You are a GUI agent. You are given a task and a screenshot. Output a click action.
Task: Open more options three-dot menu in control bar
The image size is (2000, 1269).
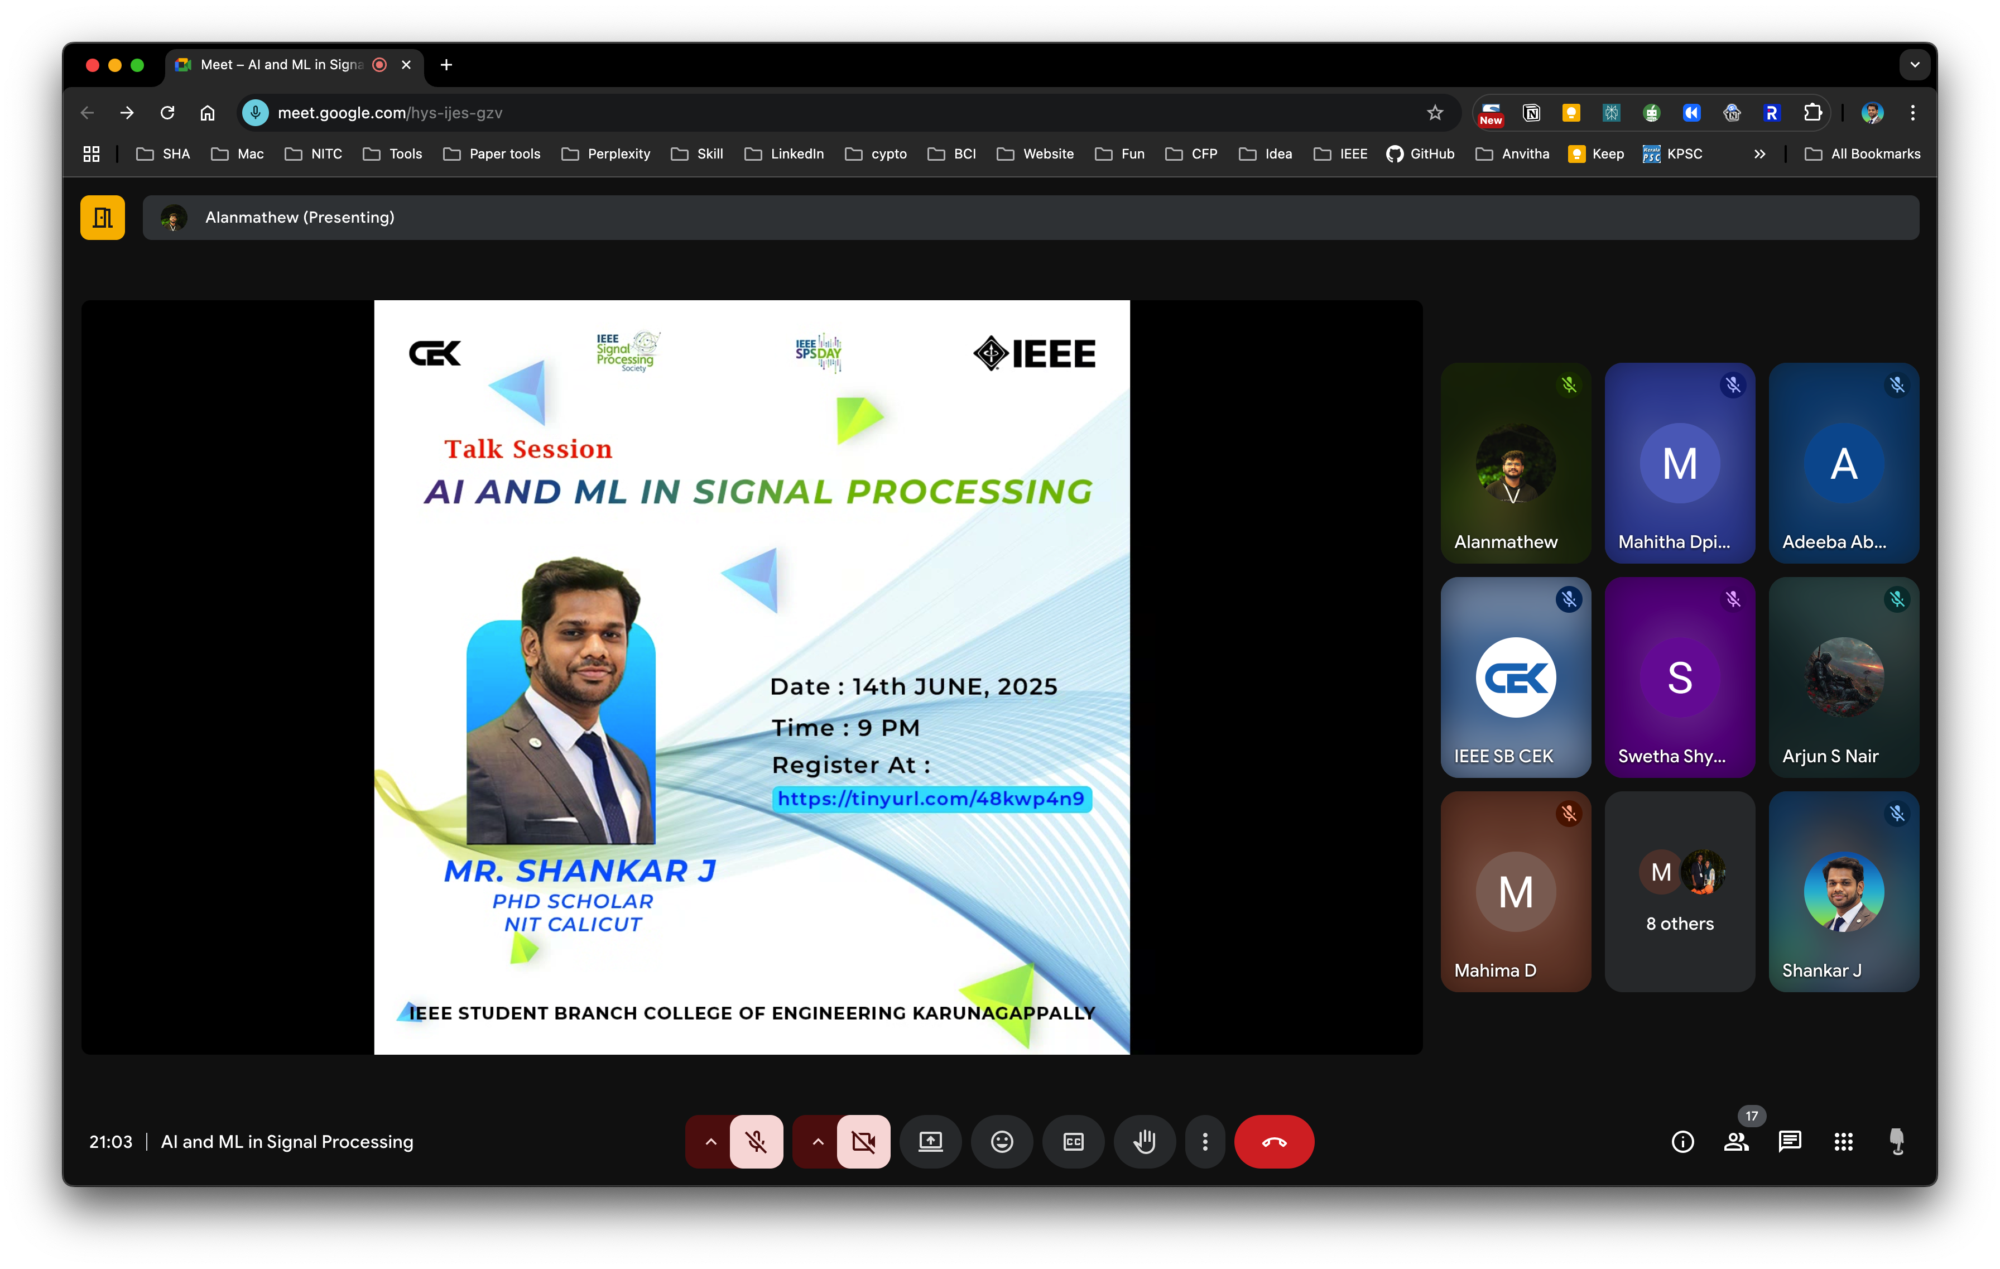[x=1205, y=1142]
